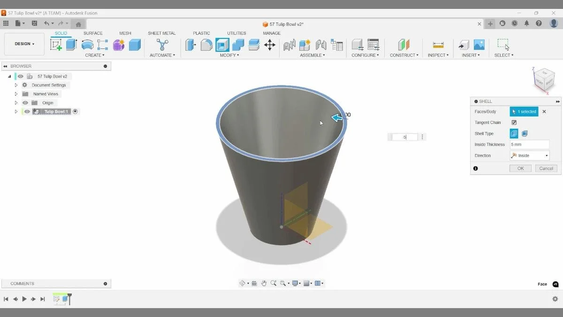Click the Move/Copy tool icon
The height and width of the screenshot is (317, 563).
click(x=269, y=45)
